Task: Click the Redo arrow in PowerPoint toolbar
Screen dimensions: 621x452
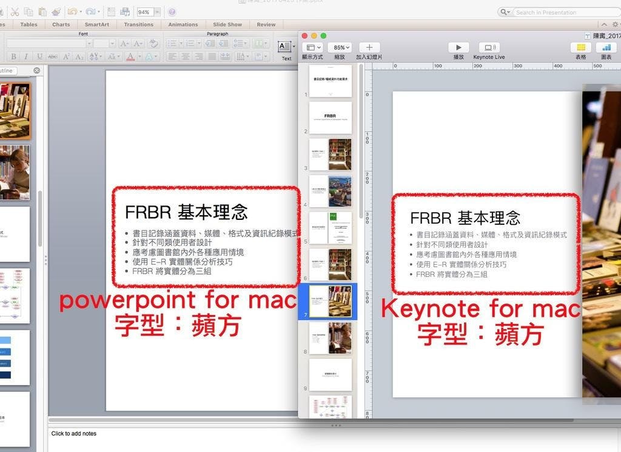Action: (90, 12)
